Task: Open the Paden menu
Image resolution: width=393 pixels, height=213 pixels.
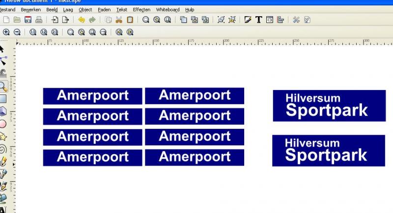Action: (104, 9)
